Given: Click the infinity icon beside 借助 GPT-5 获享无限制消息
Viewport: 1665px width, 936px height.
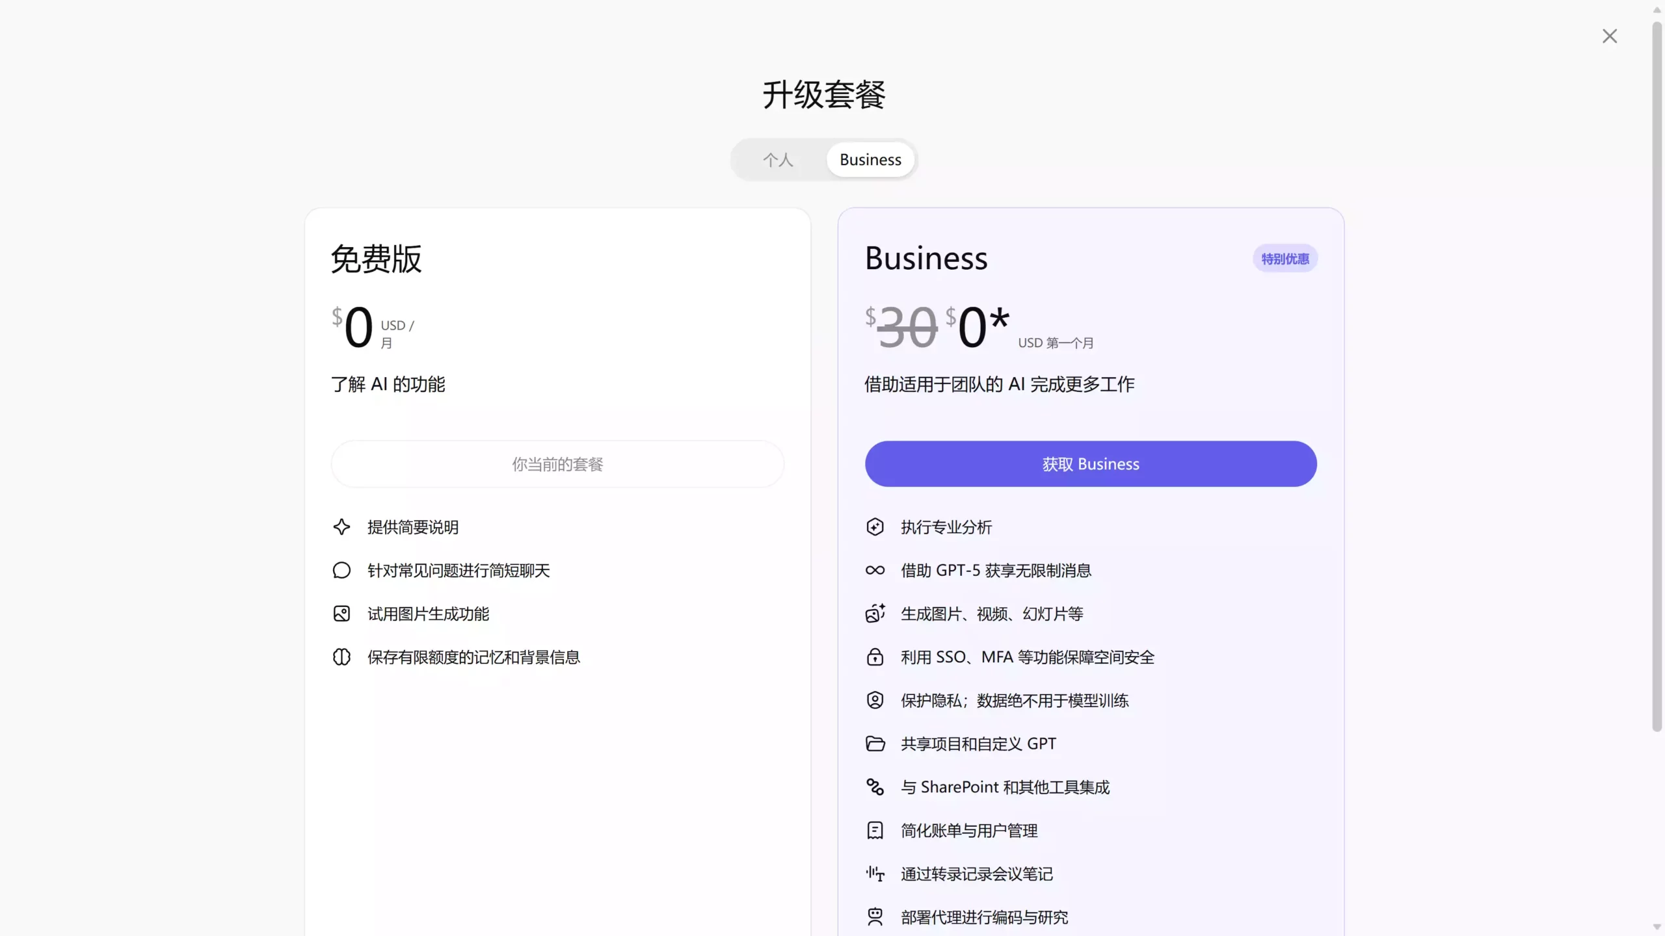Looking at the screenshot, I should pos(875,570).
